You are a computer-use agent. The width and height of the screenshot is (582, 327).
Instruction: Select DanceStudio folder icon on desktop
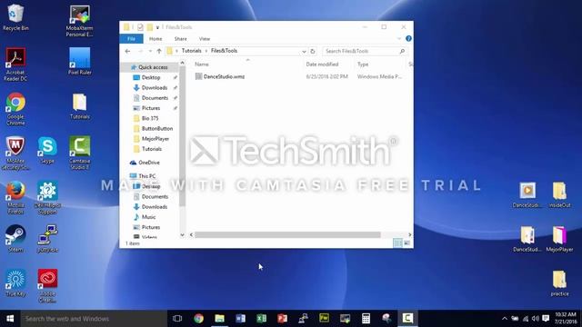point(527,239)
